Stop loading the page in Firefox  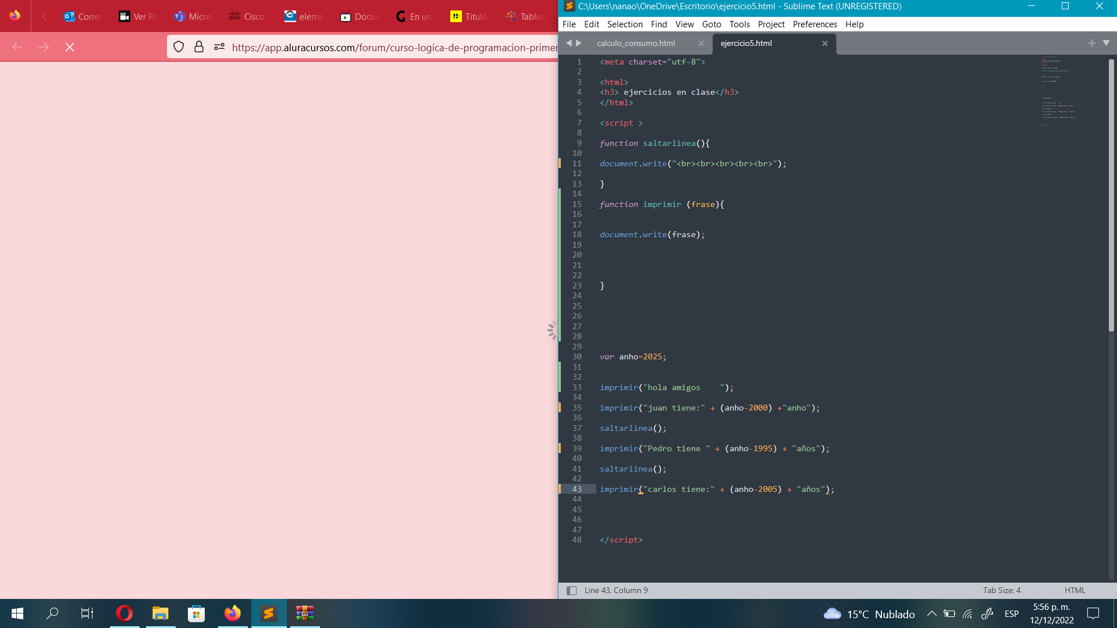point(70,47)
